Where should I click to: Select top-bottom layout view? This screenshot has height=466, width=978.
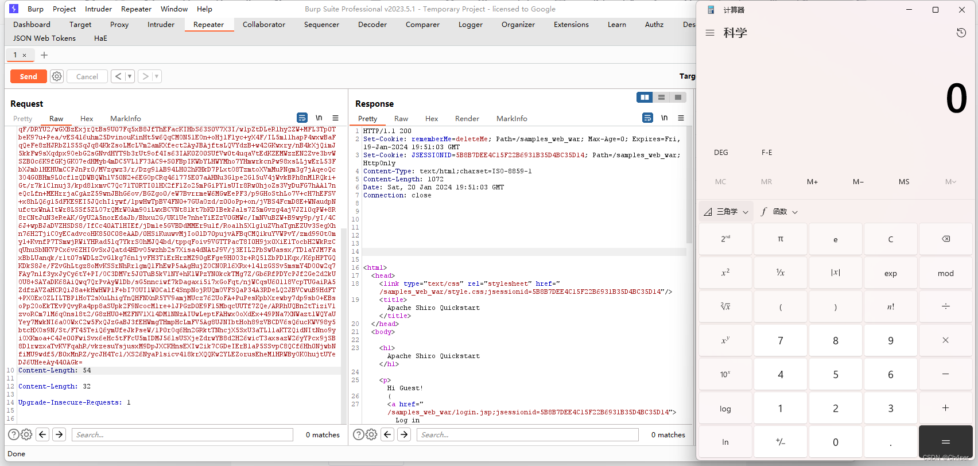pyautogui.click(x=661, y=98)
